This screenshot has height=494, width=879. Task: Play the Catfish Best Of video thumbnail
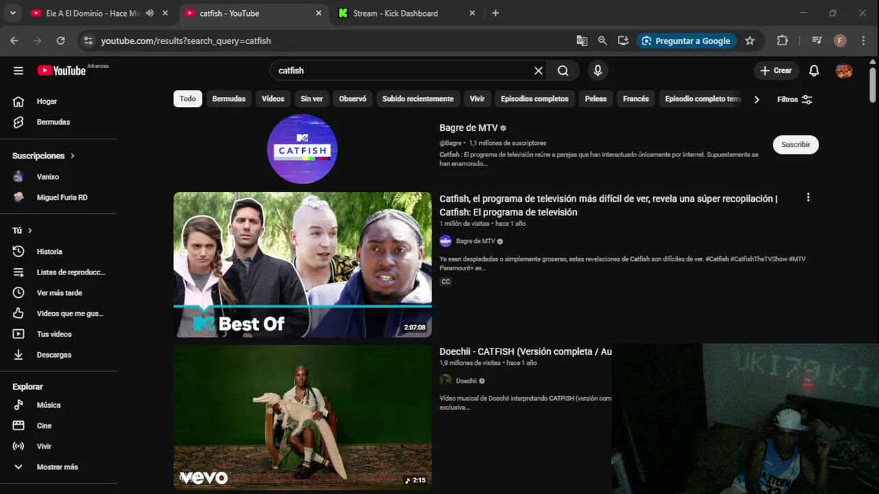coord(302,265)
